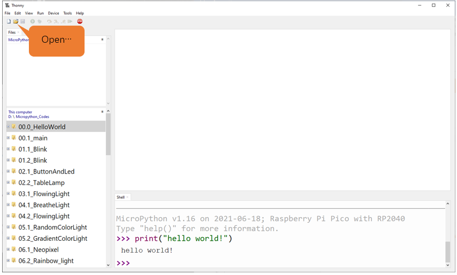457x275 pixels.
Task: Expand the 00.1_main folder
Action: click(x=8, y=138)
